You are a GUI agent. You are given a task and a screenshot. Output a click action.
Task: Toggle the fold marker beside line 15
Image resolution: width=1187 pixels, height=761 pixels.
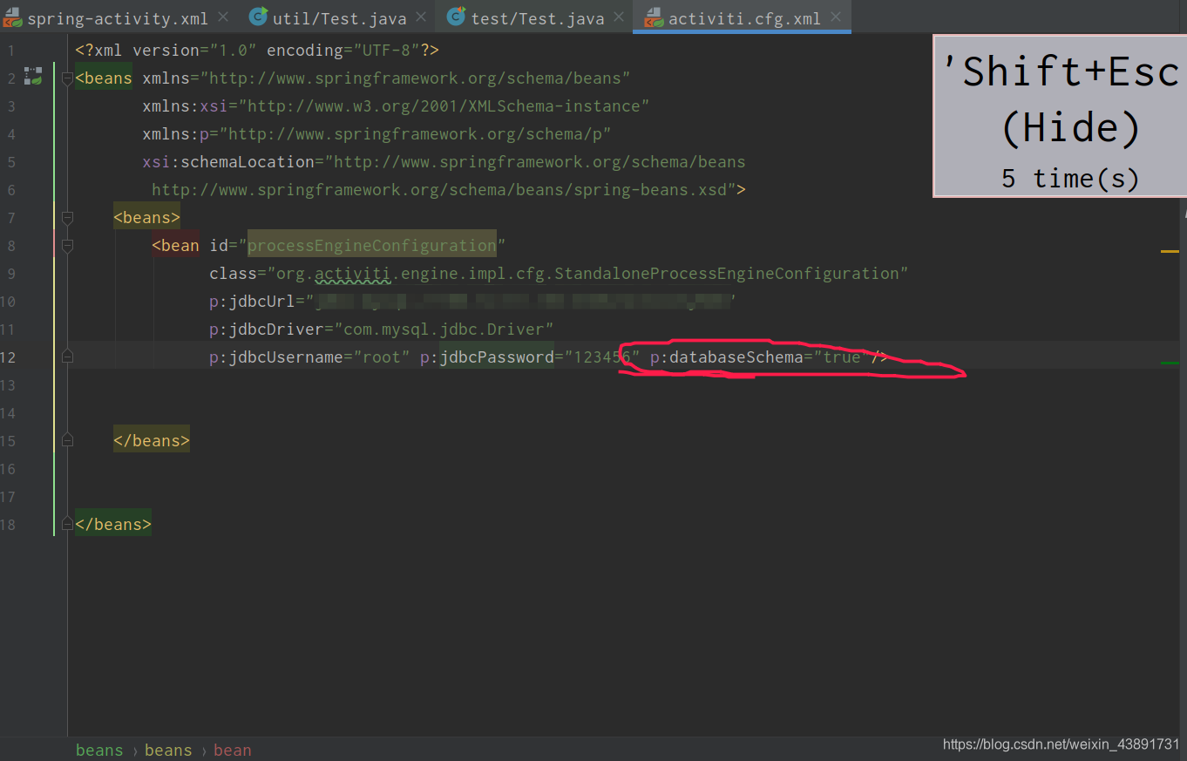point(67,440)
